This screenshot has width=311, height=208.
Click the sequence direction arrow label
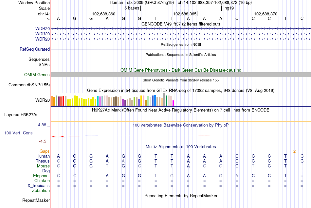coord(46,19)
